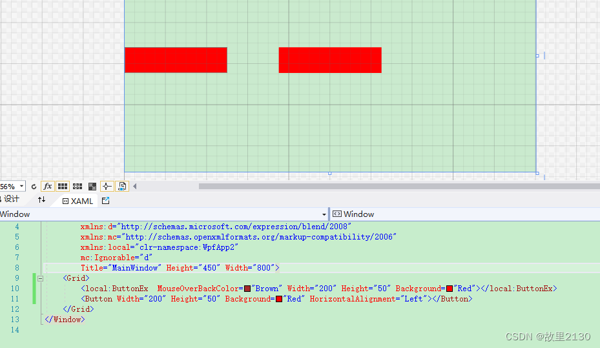600x348 pixels.
Task: Click the Title="MainWindow" attribute text
Action: (121, 268)
